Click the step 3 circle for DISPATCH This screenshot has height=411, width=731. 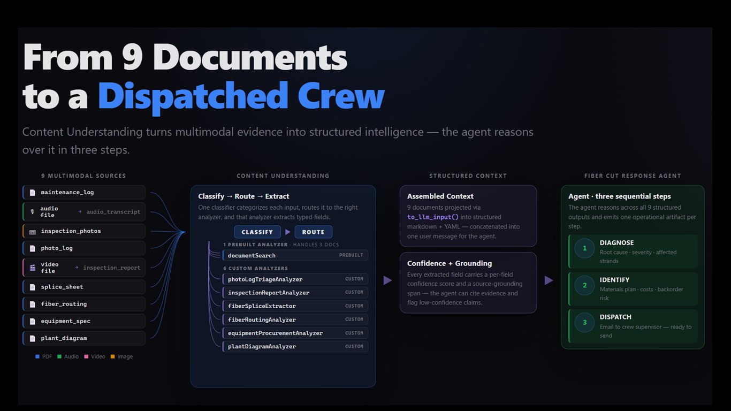click(x=585, y=322)
